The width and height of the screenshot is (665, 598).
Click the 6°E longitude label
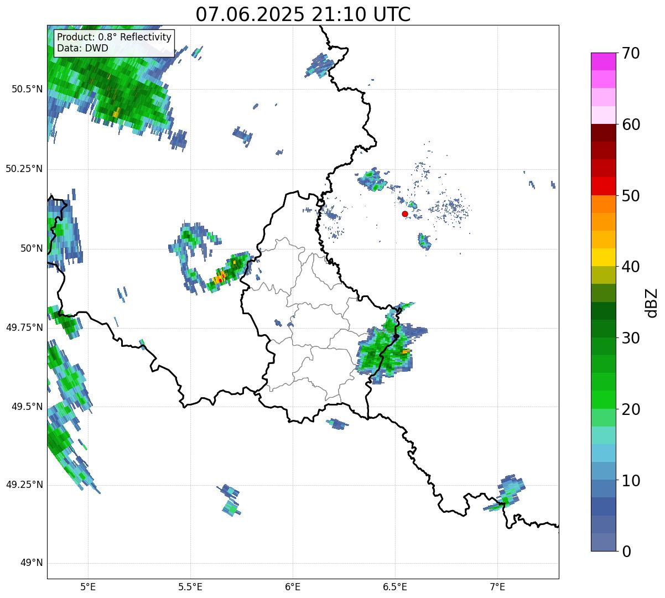(293, 586)
